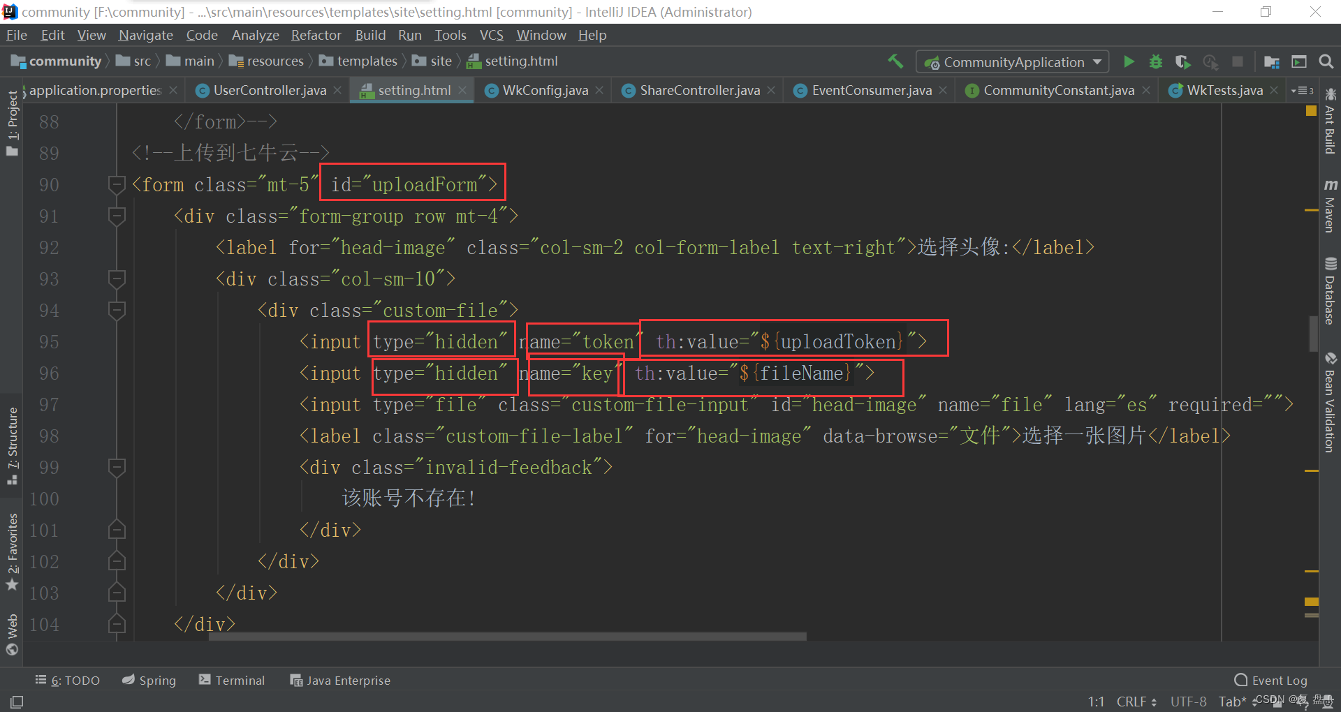Switch to WkTests.java tab

point(1224,91)
